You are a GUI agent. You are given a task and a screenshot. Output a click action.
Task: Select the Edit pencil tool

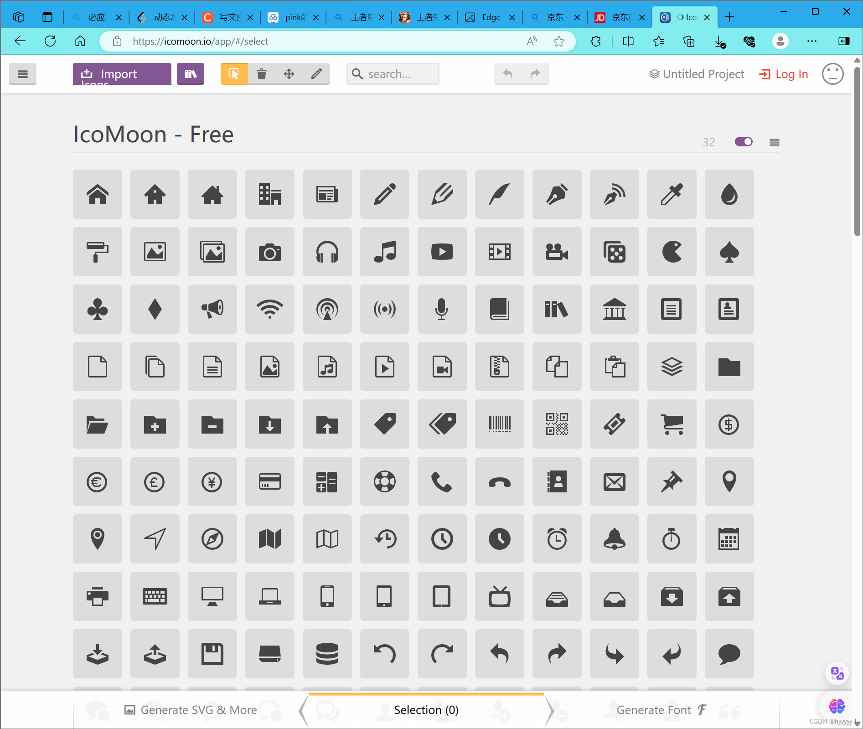pyautogui.click(x=316, y=74)
